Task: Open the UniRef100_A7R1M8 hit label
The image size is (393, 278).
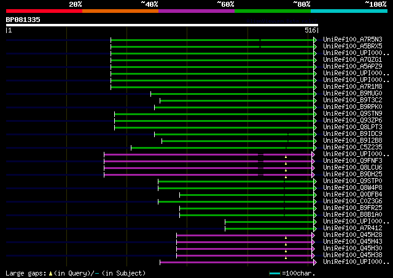Action: [x=352, y=87]
